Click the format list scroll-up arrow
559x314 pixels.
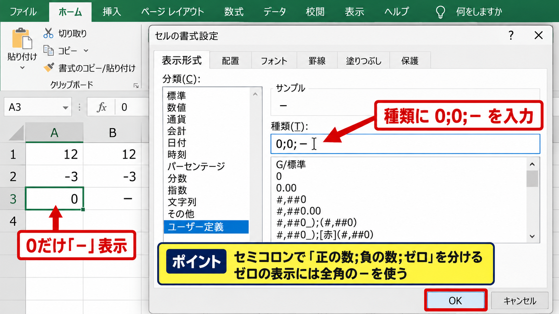pos(532,164)
